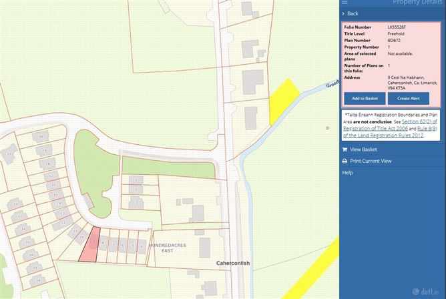This screenshot has width=446, height=299.
Task: Open the Help menu item
Action: point(347,173)
